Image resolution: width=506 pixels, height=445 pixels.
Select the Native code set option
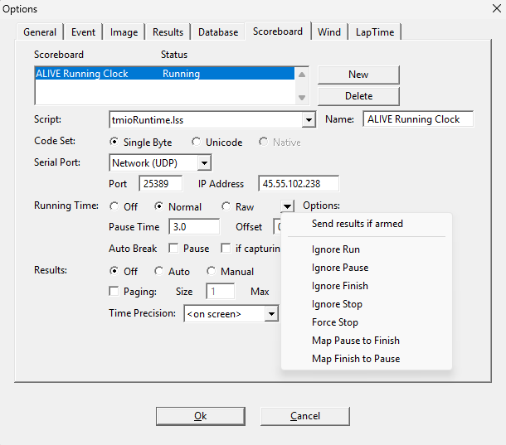[280, 143]
